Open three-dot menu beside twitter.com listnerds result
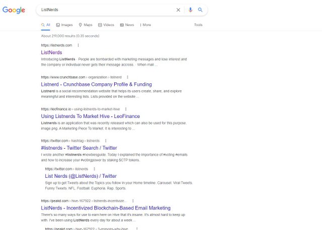This screenshot has width=322, height=230. (x=94, y=169)
